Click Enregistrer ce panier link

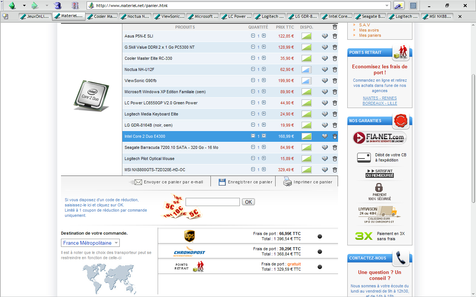point(250,182)
